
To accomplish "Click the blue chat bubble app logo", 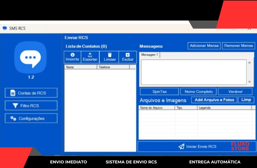I will click(x=31, y=57).
